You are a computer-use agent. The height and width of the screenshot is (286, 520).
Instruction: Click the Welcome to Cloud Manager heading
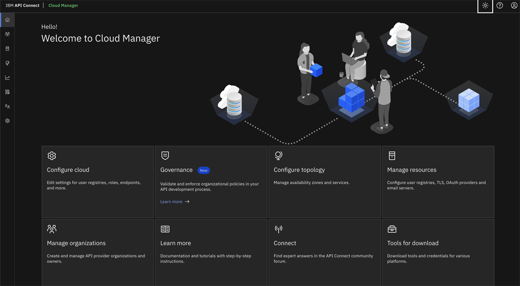[x=101, y=38]
